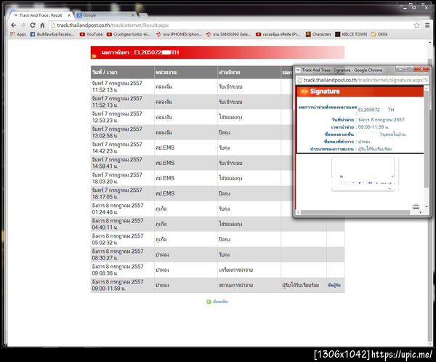The width and height of the screenshot is (436, 362).
Task: Go forward using the browser forward arrow
Action: [23, 25]
